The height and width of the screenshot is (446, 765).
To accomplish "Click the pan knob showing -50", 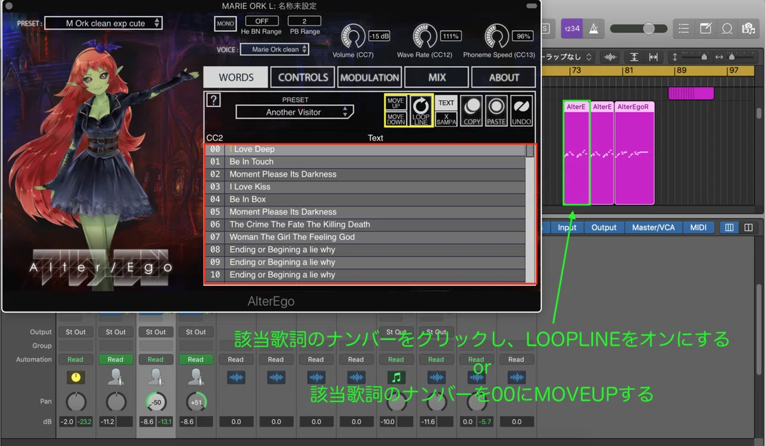I will [156, 402].
